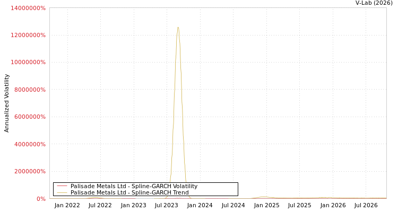Screen dimensions: 398x212
Task: Click the peak of the yellow trend spike
Action: (x=178, y=28)
